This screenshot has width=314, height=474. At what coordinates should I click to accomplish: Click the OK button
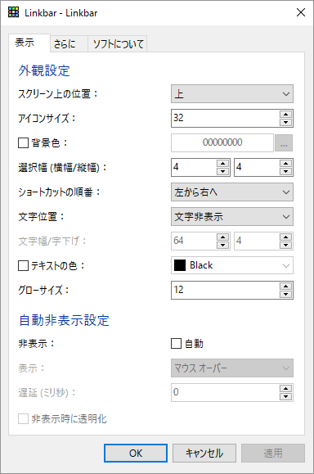(x=136, y=453)
